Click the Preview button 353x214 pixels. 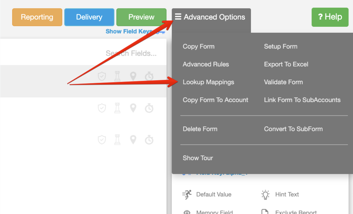point(141,17)
